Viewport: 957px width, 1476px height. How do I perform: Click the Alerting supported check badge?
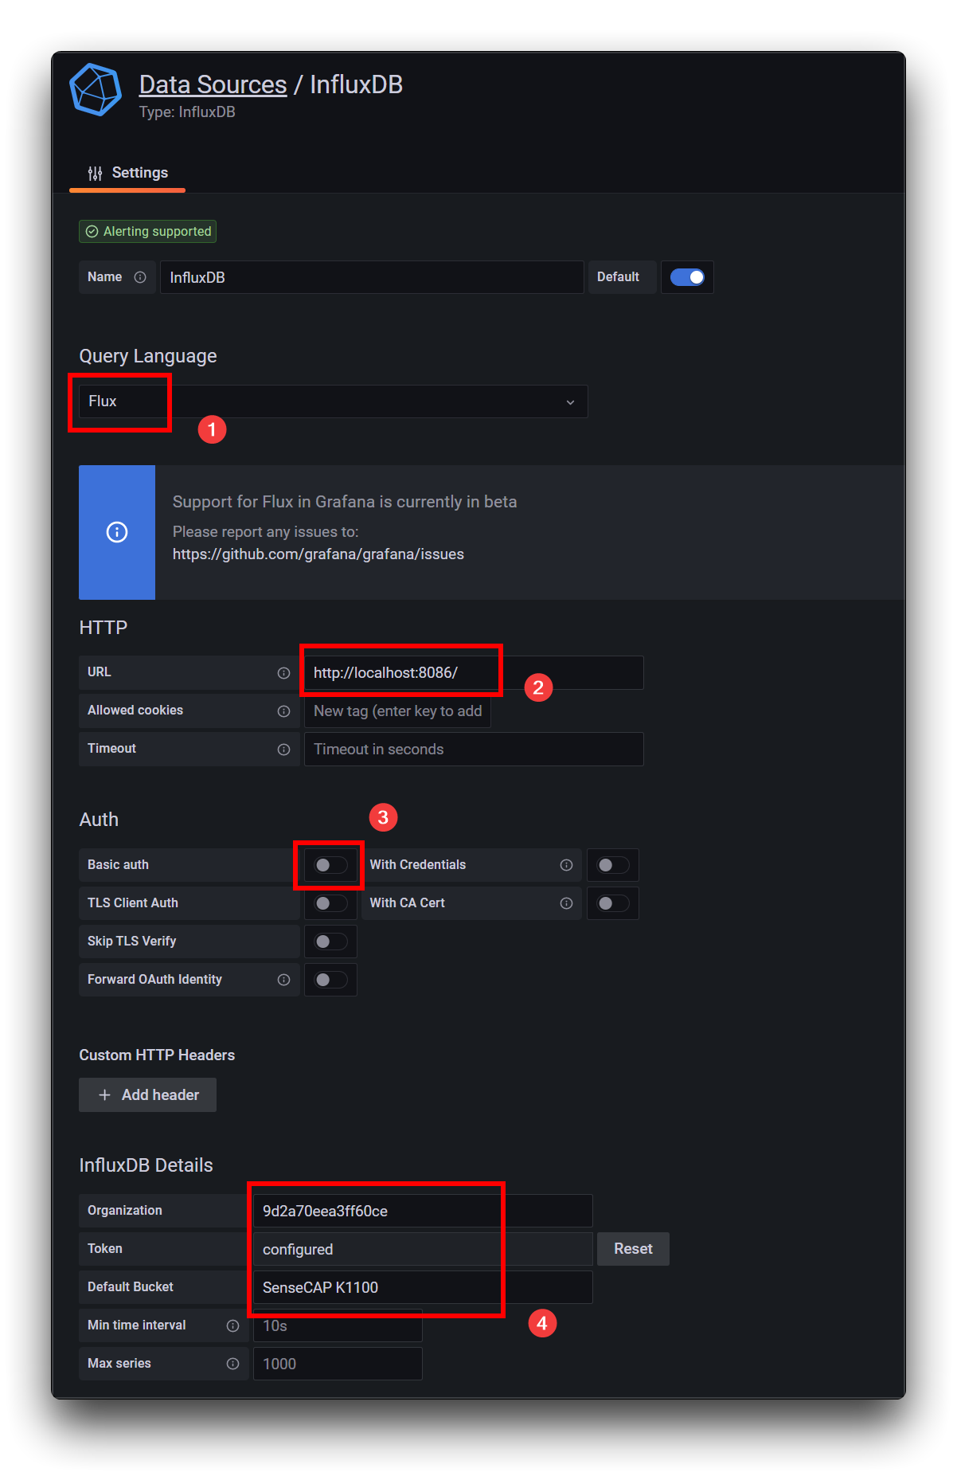147,232
